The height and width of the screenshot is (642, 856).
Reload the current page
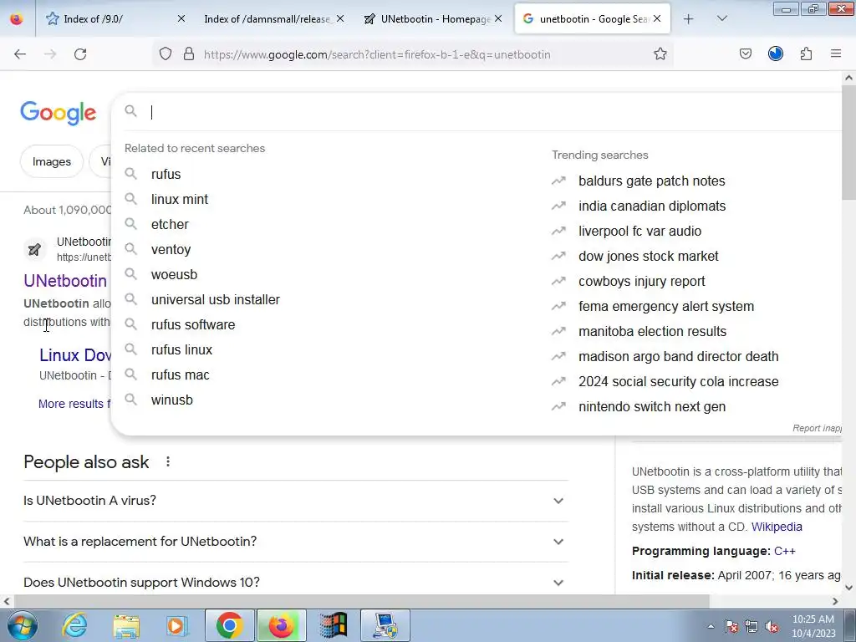click(x=80, y=54)
